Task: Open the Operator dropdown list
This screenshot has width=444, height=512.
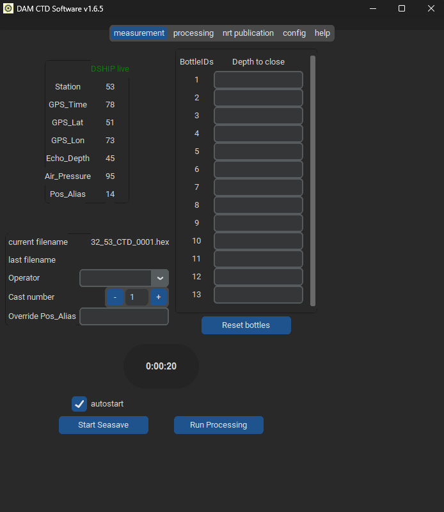Action: pyautogui.click(x=160, y=278)
